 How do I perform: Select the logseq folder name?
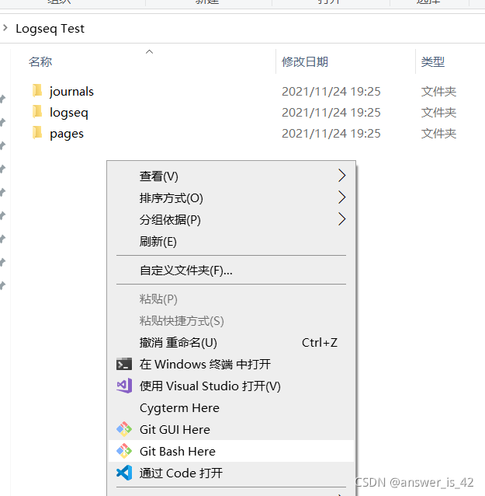(69, 113)
